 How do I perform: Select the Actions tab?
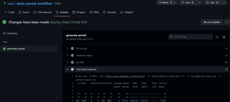click(x=62, y=12)
